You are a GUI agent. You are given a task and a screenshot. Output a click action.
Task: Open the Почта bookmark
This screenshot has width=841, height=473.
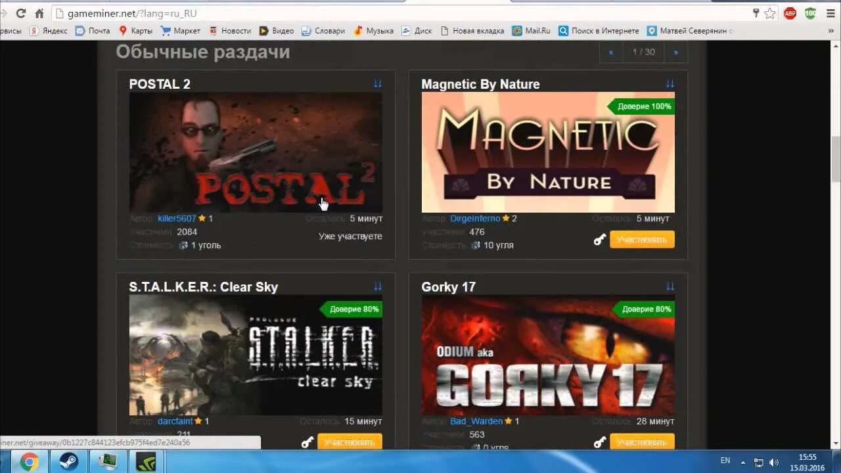point(93,31)
